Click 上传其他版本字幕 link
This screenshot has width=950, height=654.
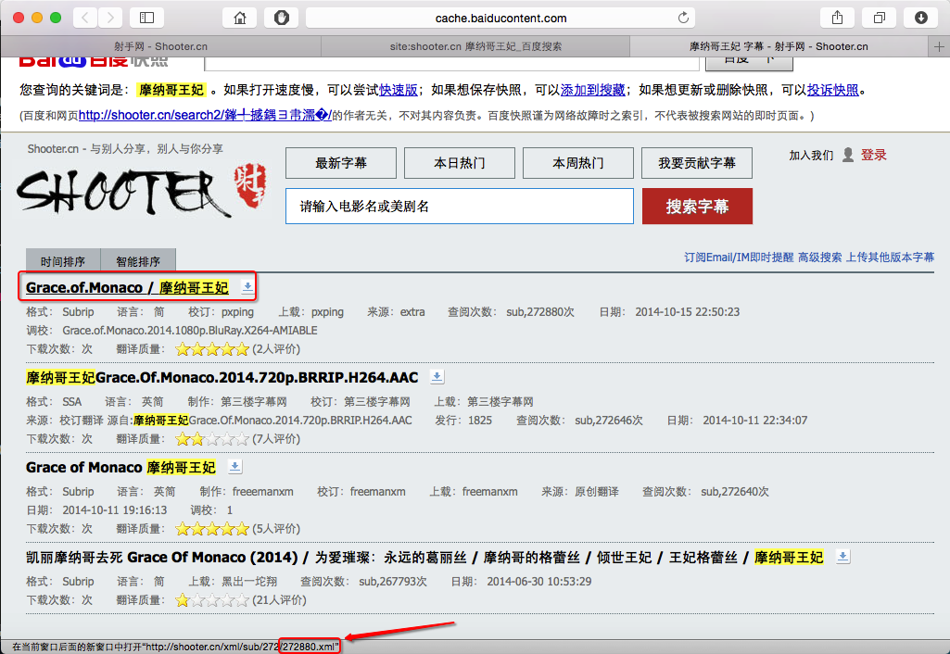coord(890,258)
